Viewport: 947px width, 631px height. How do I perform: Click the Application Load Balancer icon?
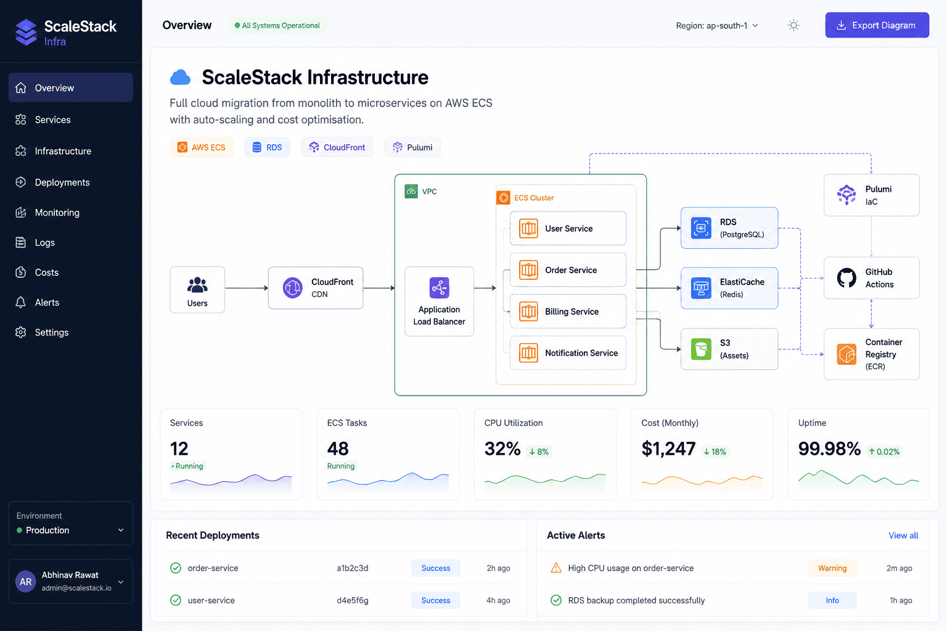(x=440, y=287)
